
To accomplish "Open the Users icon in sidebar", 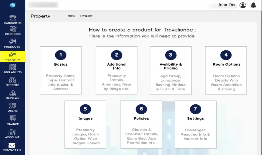I will (x=13, y=106).
